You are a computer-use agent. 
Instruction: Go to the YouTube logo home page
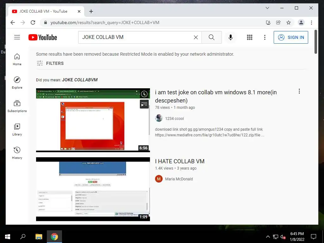point(43,37)
